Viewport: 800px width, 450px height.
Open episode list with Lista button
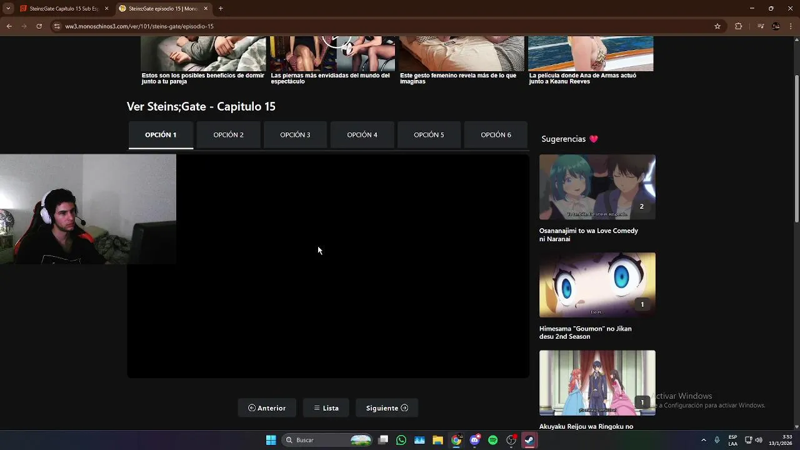tap(326, 408)
